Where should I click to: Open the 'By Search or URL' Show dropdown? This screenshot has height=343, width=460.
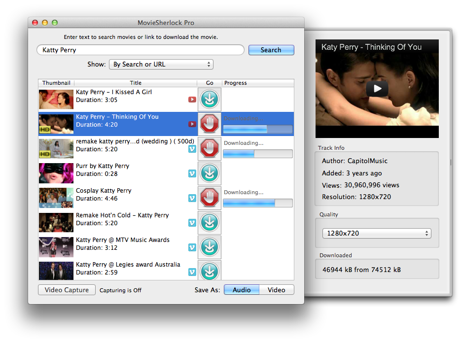[161, 64]
